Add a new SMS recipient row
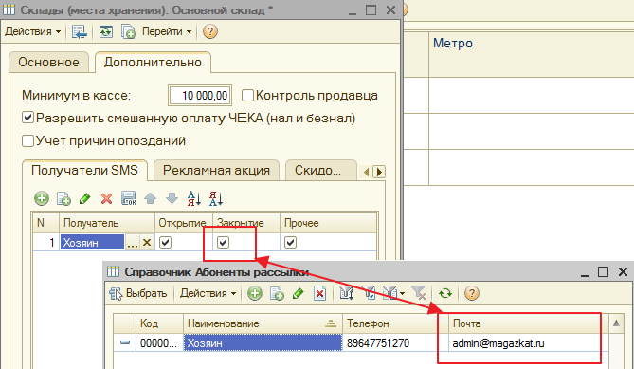634x369 pixels. coord(42,198)
